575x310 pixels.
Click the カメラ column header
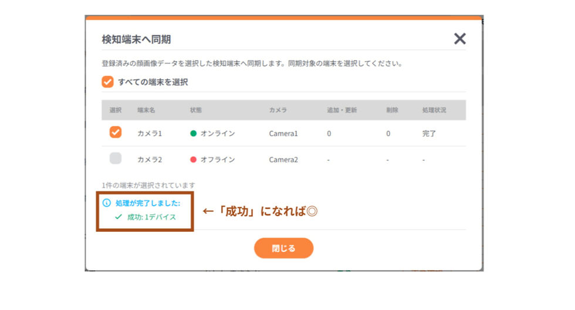[x=278, y=110]
